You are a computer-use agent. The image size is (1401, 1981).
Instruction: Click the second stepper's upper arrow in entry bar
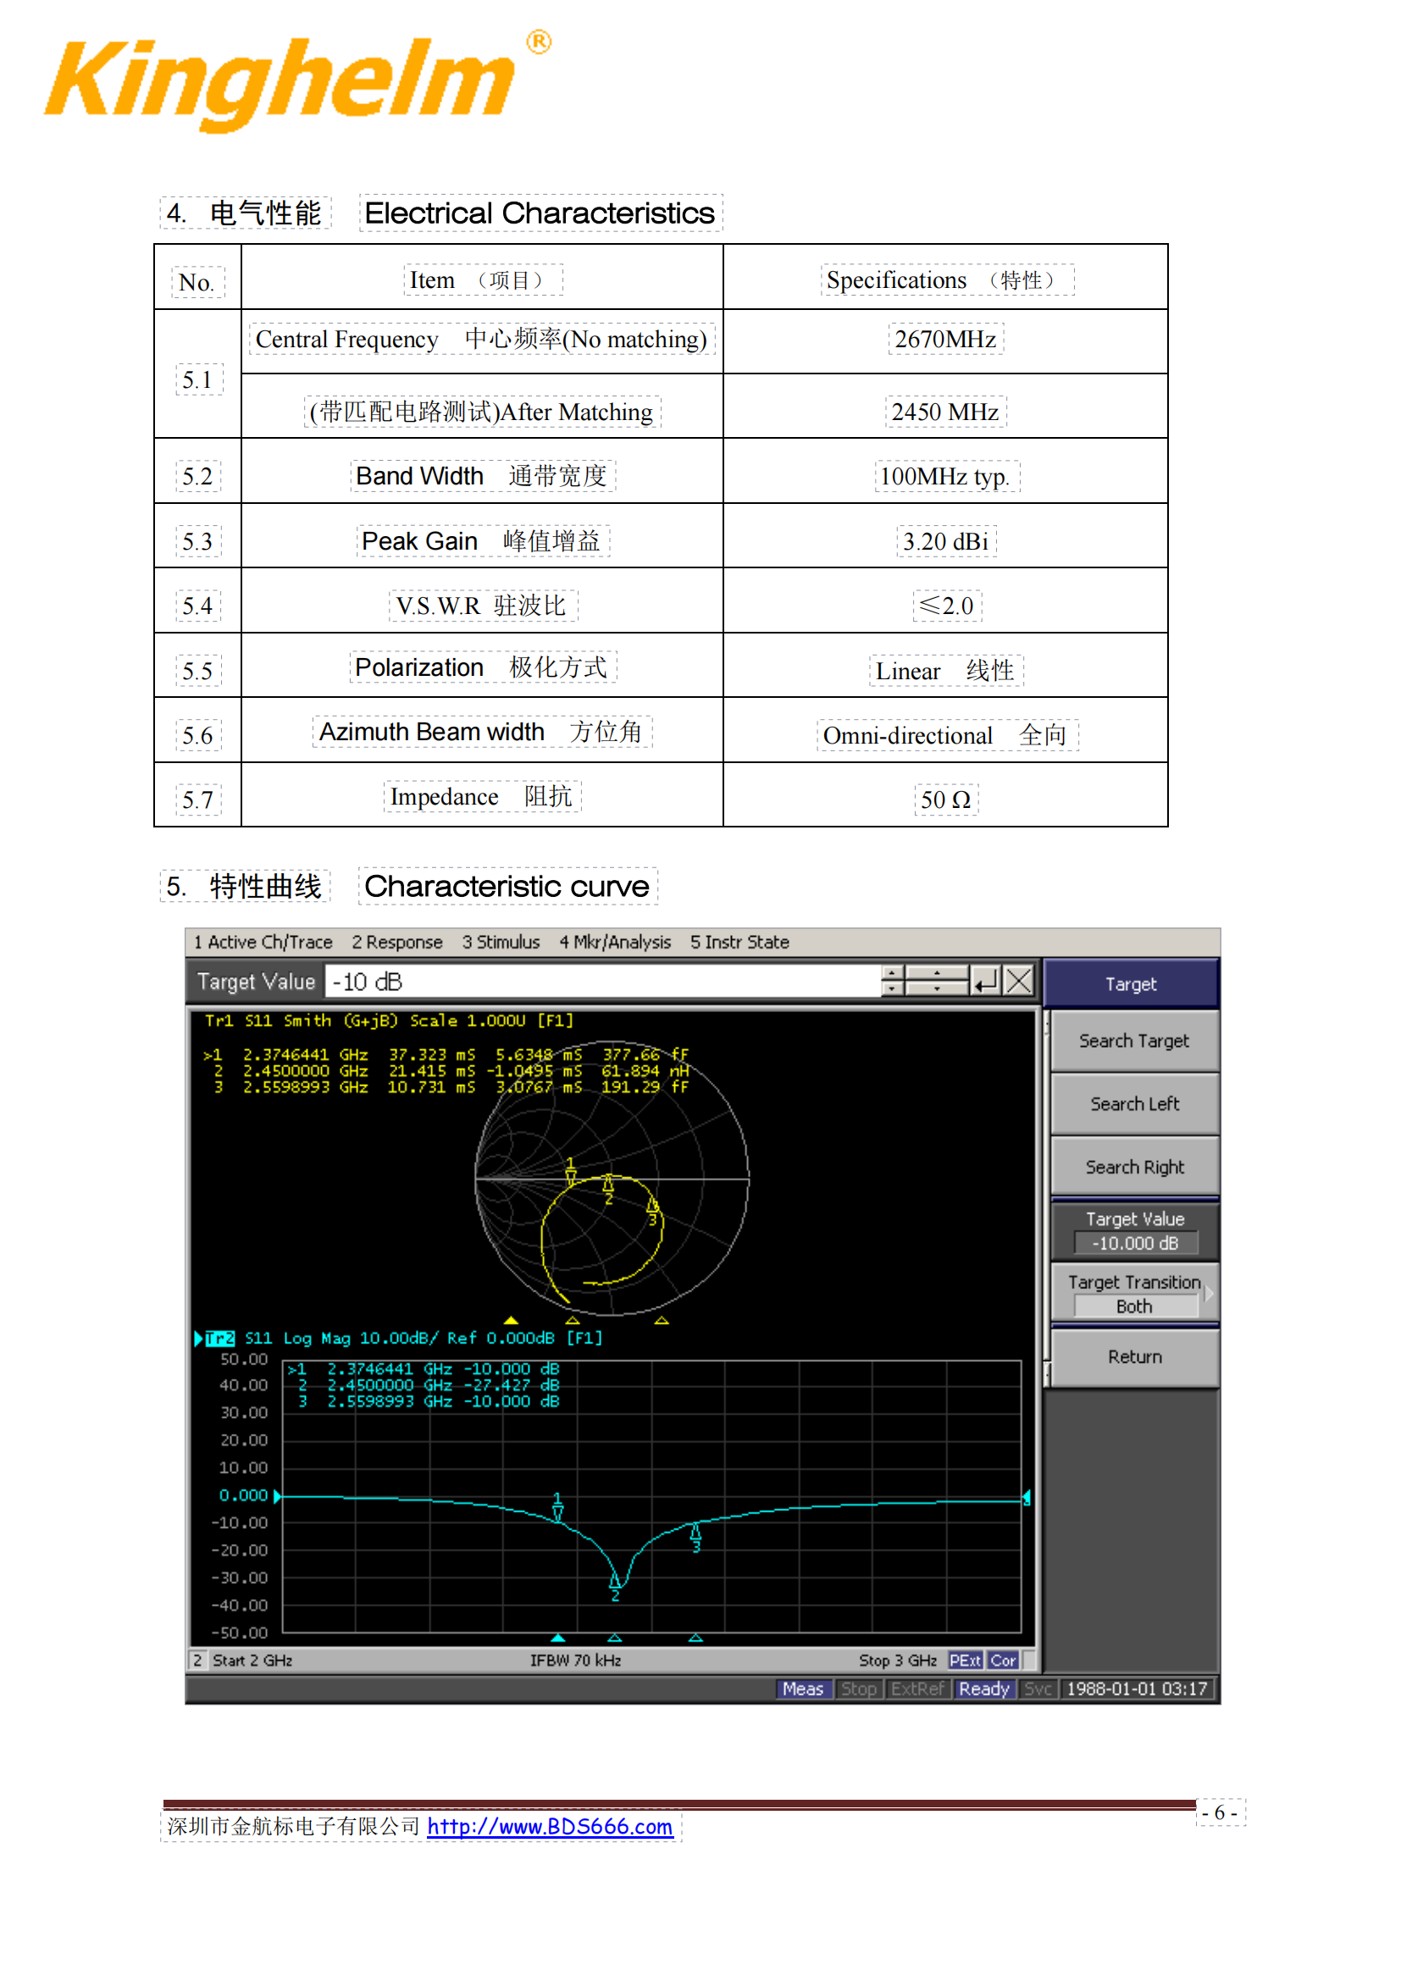pos(937,973)
